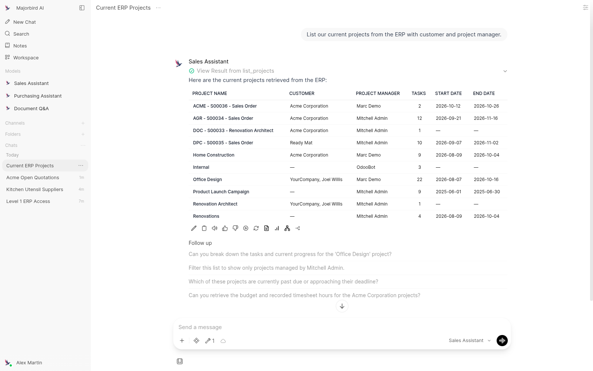This screenshot has height=371, width=593.
Task: Click the cloud icon in message bar
Action: click(223, 341)
